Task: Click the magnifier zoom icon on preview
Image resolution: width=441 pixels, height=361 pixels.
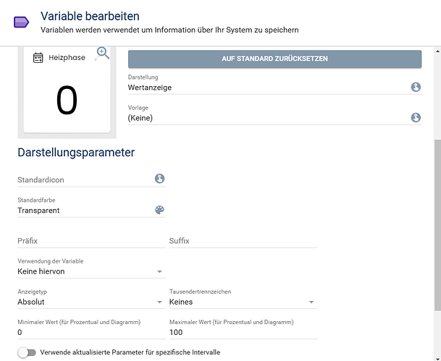Action: coord(102,53)
